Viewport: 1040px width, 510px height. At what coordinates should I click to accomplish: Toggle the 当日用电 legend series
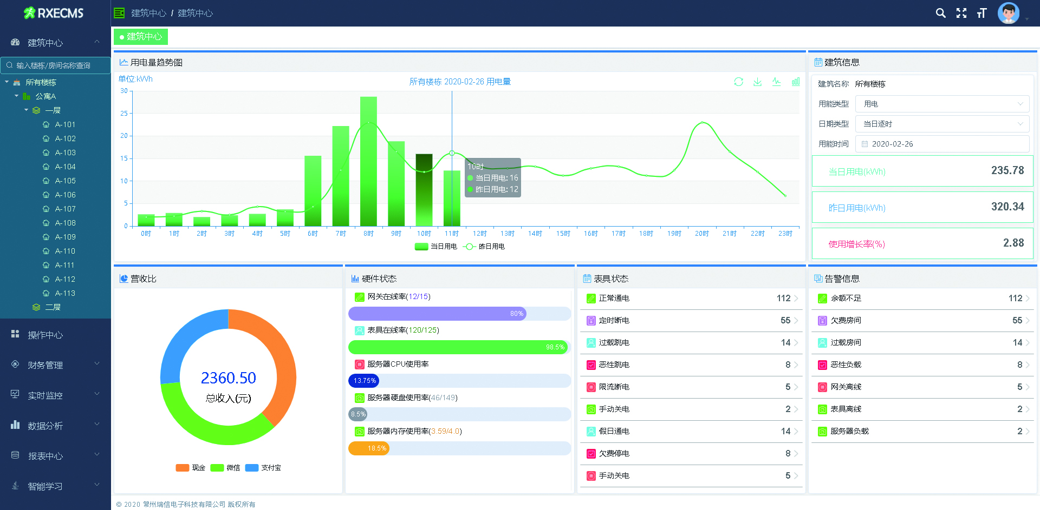436,247
